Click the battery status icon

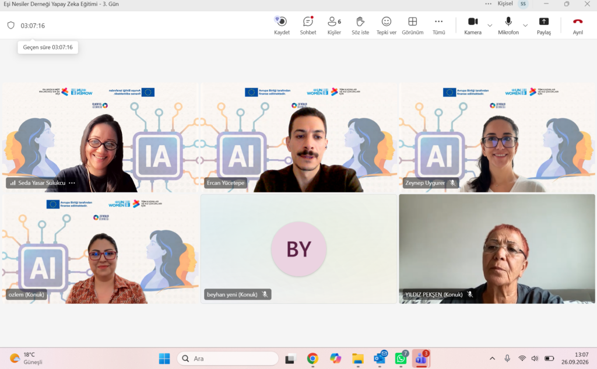(x=549, y=359)
